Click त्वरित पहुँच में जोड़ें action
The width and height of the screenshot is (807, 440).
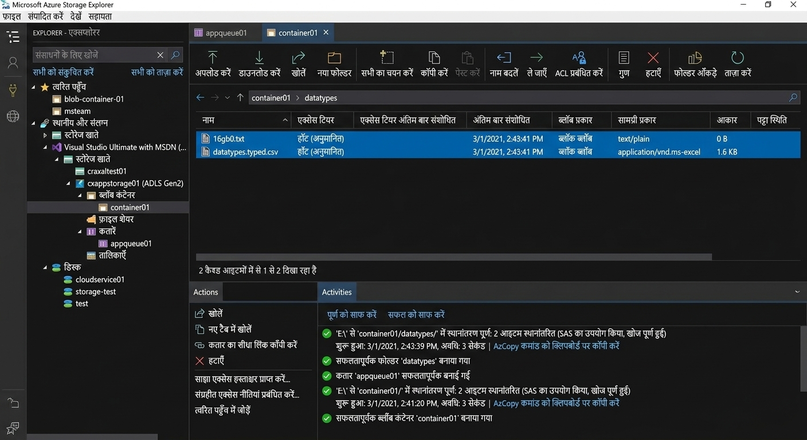coord(222,410)
